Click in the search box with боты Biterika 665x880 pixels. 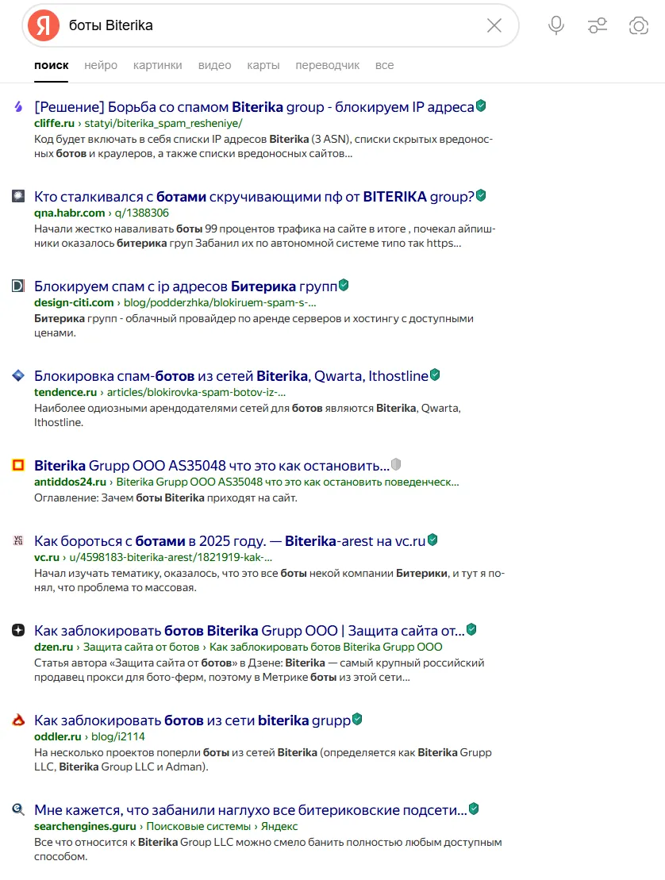[x=270, y=25]
